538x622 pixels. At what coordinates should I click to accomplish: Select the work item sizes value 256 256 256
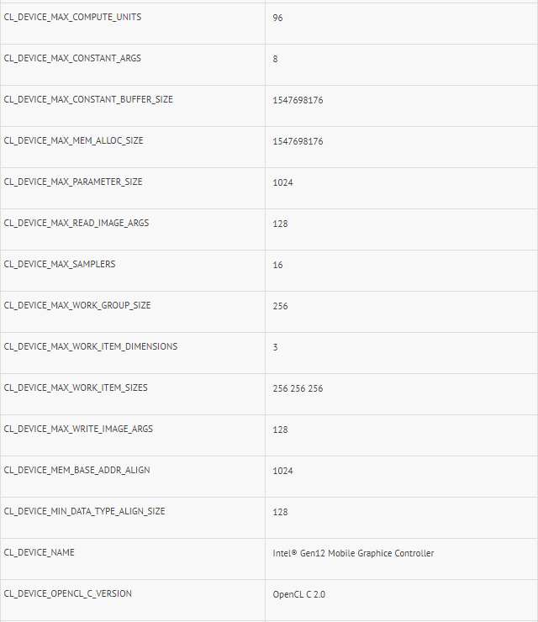pos(298,388)
